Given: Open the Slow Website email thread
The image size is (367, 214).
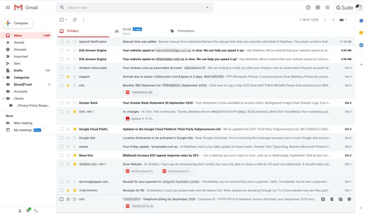Looking at the screenshot, I should click(x=205, y=168).
